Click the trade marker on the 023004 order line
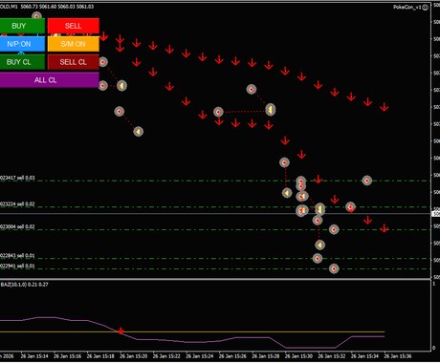Image resolution: width=440 pixels, height=363 pixels. coord(334,229)
